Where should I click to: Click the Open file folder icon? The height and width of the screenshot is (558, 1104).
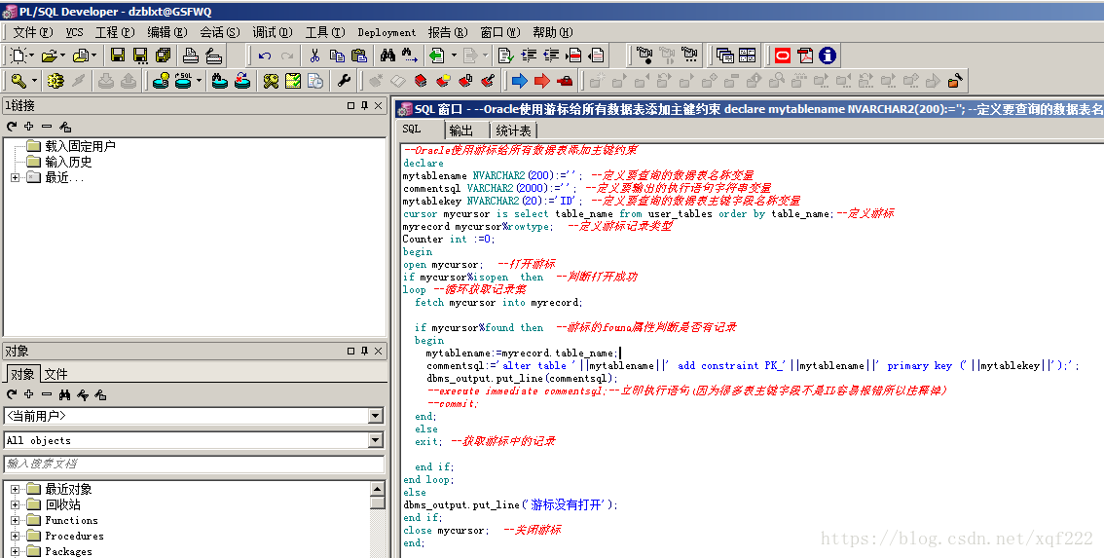[x=49, y=55]
